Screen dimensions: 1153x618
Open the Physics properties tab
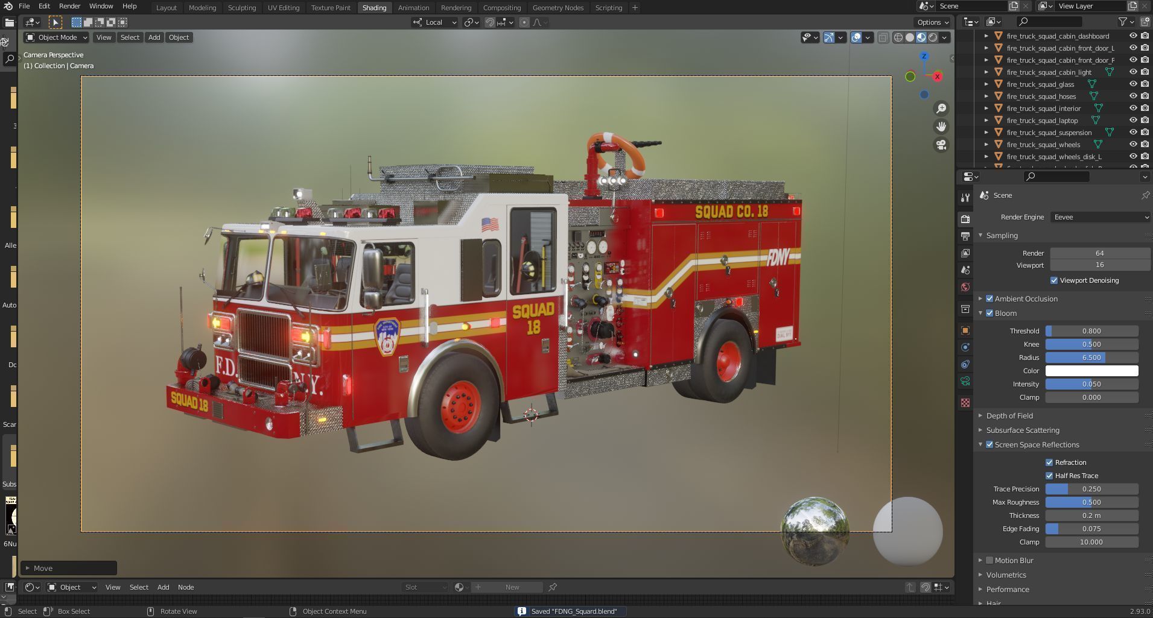[965, 347]
